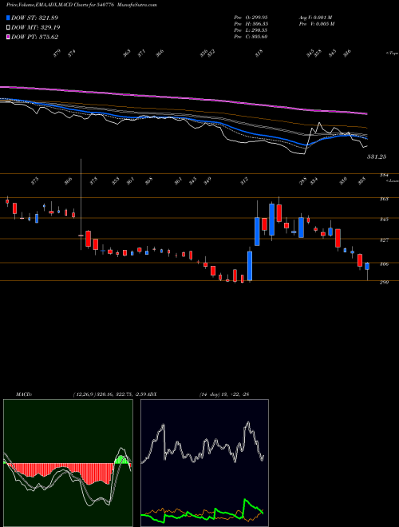Click the thick magenta long-term average line

pyautogui.click(x=184, y=97)
